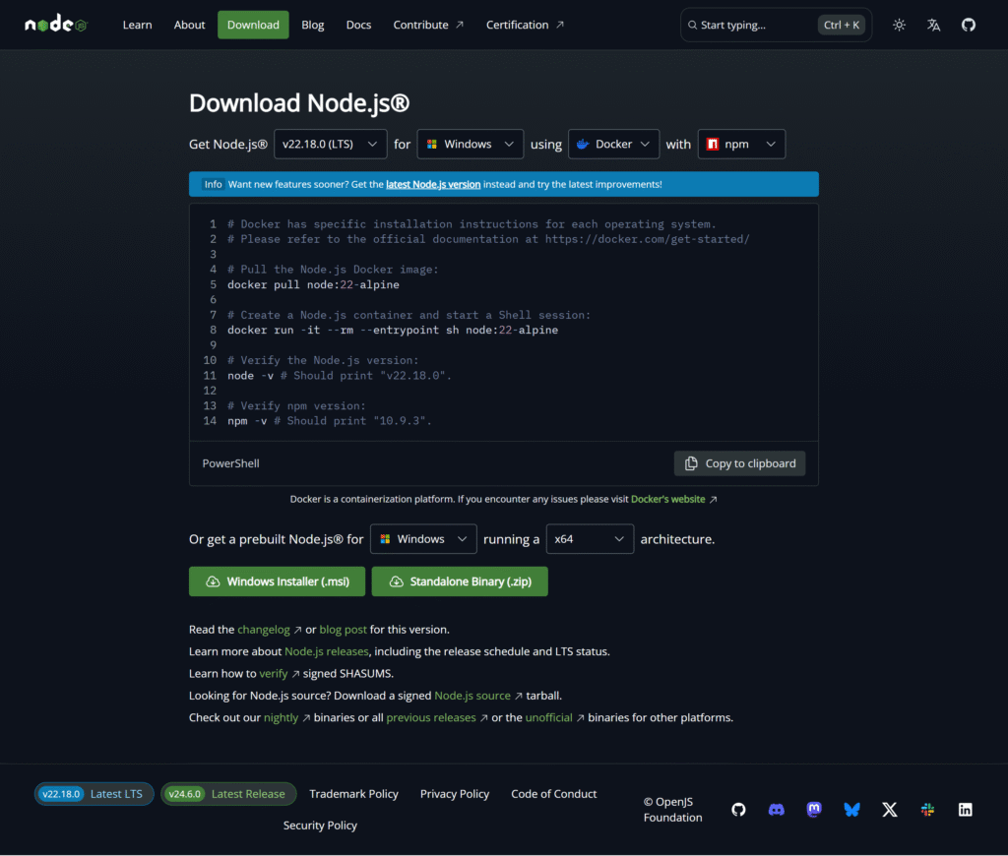
Task: Open the language translation picker icon
Action: click(x=933, y=25)
